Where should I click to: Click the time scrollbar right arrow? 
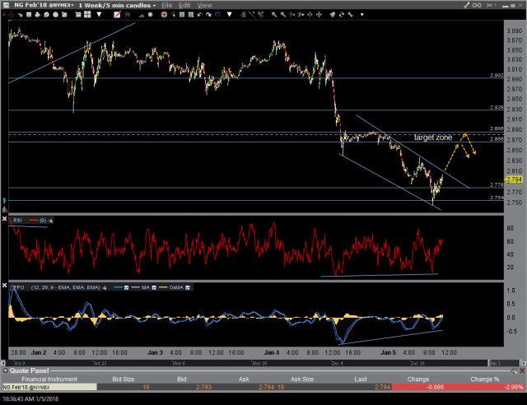pos(523,363)
